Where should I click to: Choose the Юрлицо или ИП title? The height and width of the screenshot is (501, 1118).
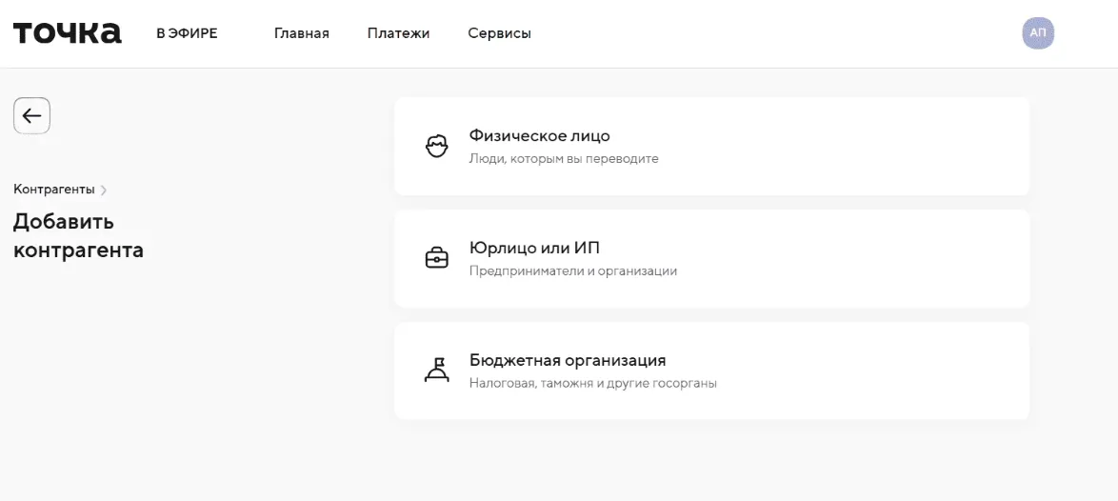click(x=534, y=248)
